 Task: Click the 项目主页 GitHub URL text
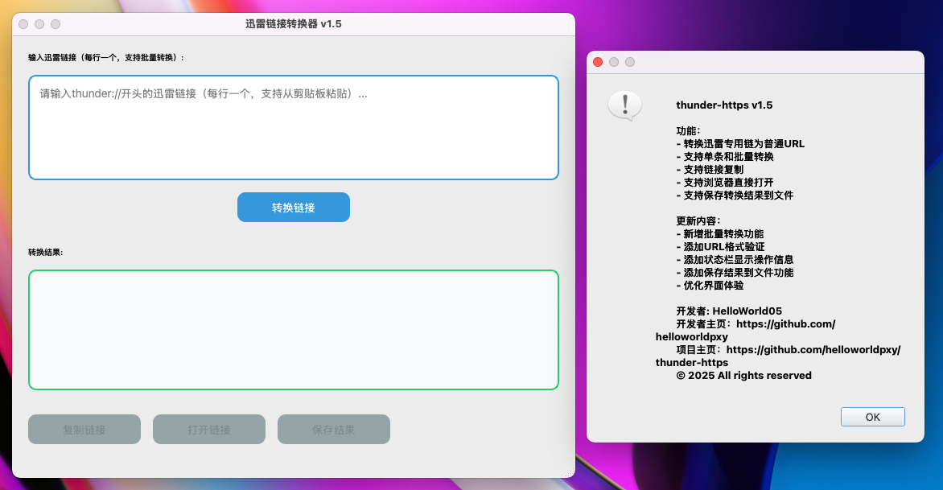click(778, 356)
